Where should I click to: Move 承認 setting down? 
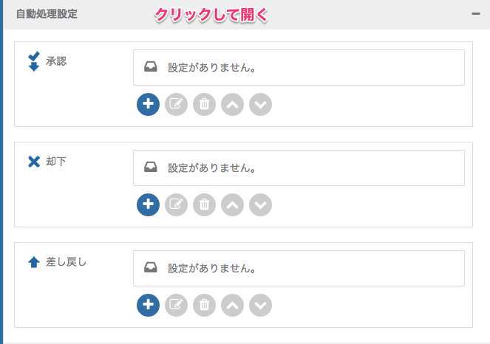(x=261, y=104)
